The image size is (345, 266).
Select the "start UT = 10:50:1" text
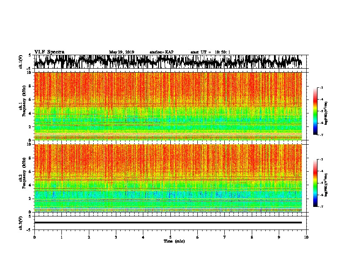pyautogui.click(x=210, y=52)
